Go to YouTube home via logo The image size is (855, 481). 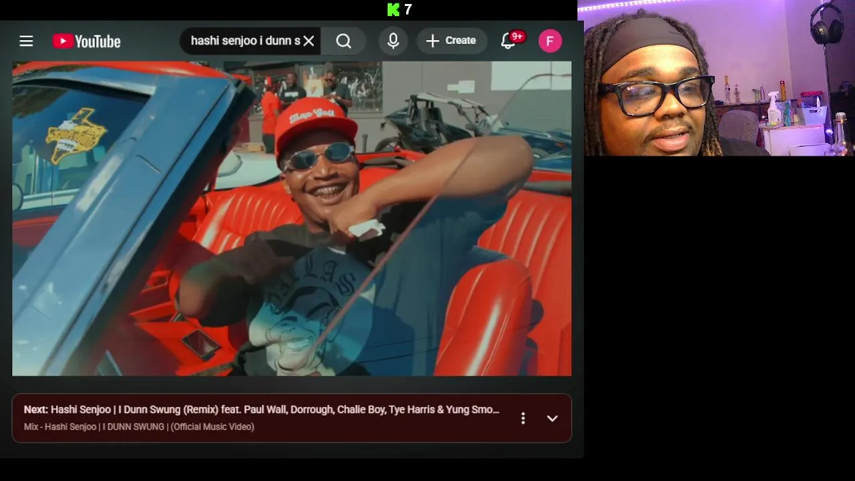point(87,41)
